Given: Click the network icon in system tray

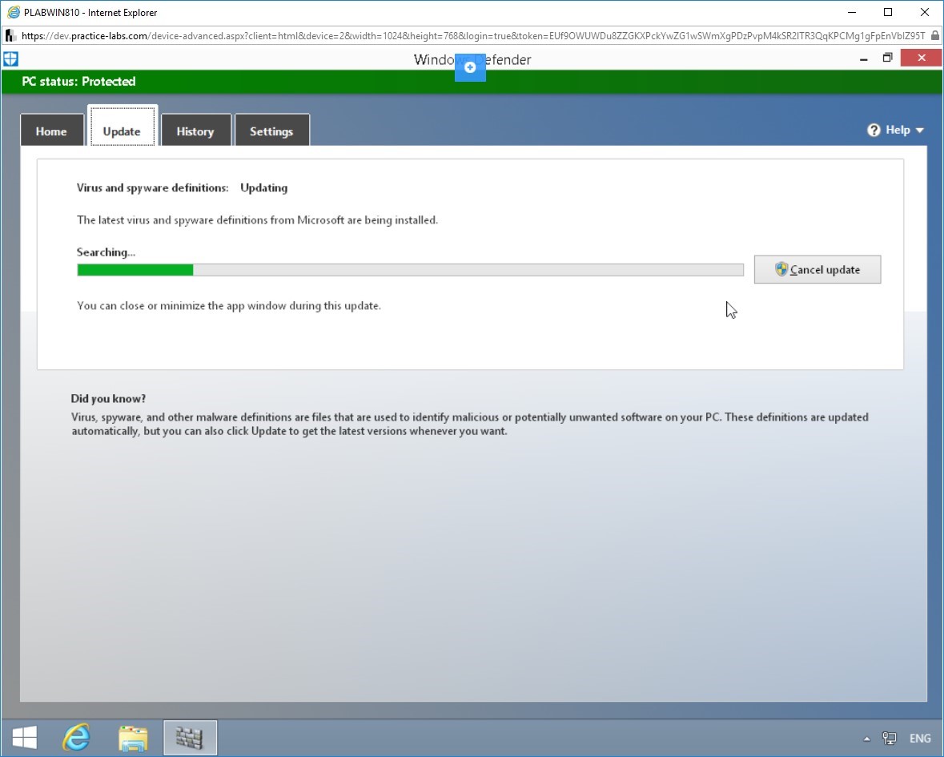Looking at the screenshot, I should (890, 739).
